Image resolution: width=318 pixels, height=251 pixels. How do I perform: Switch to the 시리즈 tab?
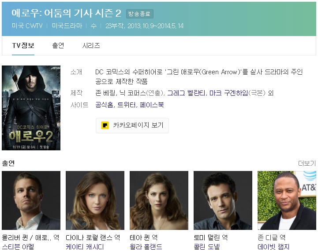91,45
